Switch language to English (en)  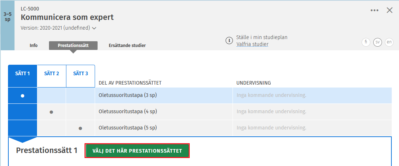click(x=389, y=42)
